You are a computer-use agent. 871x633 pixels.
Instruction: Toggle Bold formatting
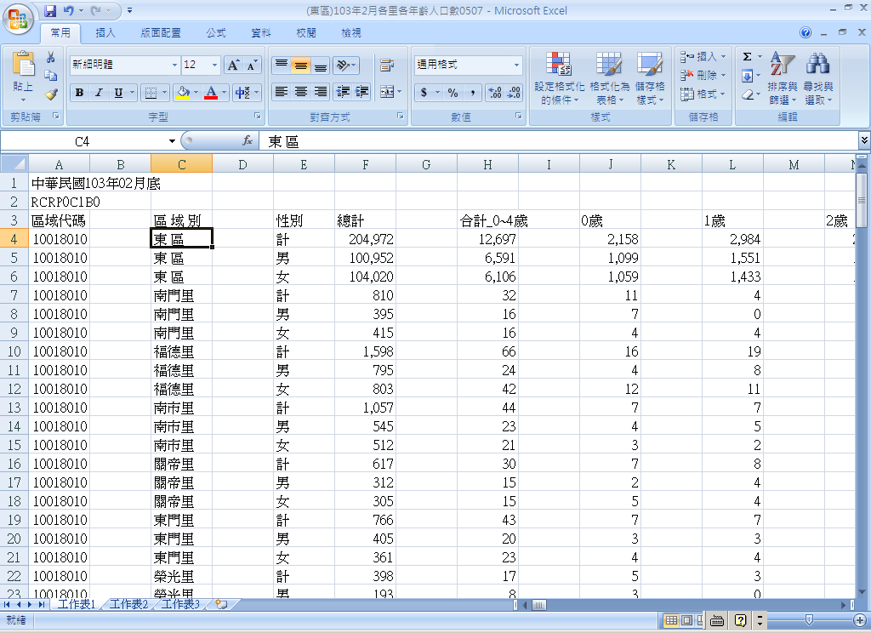pyautogui.click(x=79, y=93)
